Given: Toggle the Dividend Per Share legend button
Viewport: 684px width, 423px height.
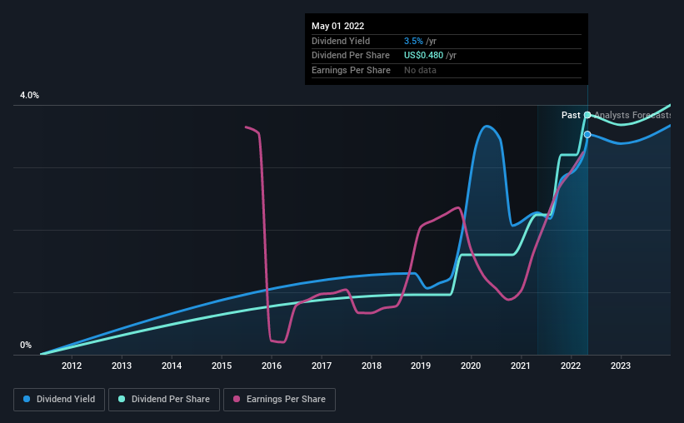Looking at the screenshot, I should click(164, 400).
